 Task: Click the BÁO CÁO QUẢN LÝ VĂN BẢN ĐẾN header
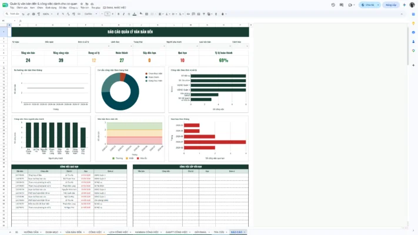[x=131, y=32]
